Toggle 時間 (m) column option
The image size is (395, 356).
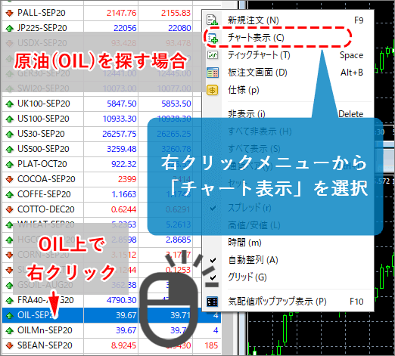288,243
